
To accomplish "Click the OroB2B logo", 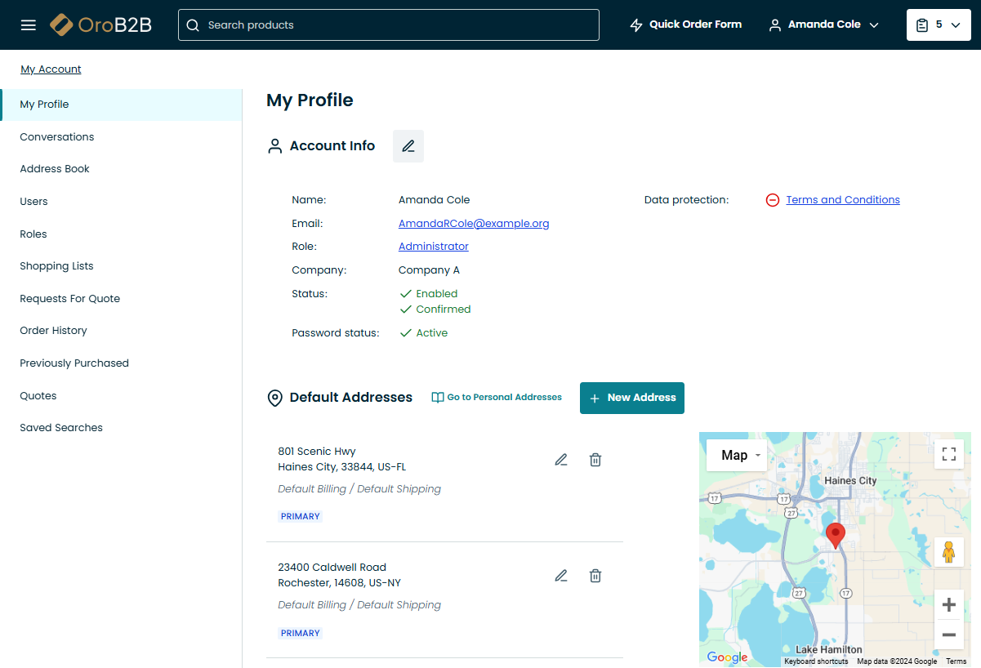I will (x=100, y=24).
